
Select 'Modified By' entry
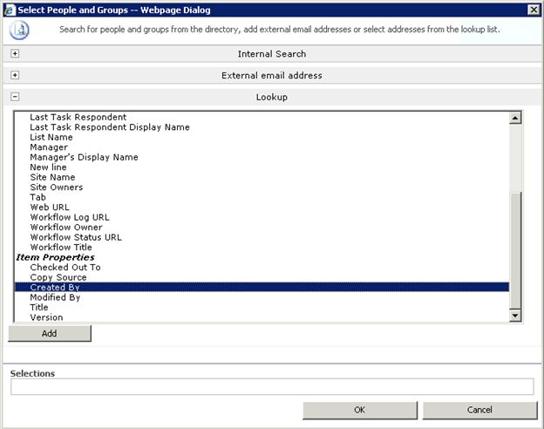262,297
